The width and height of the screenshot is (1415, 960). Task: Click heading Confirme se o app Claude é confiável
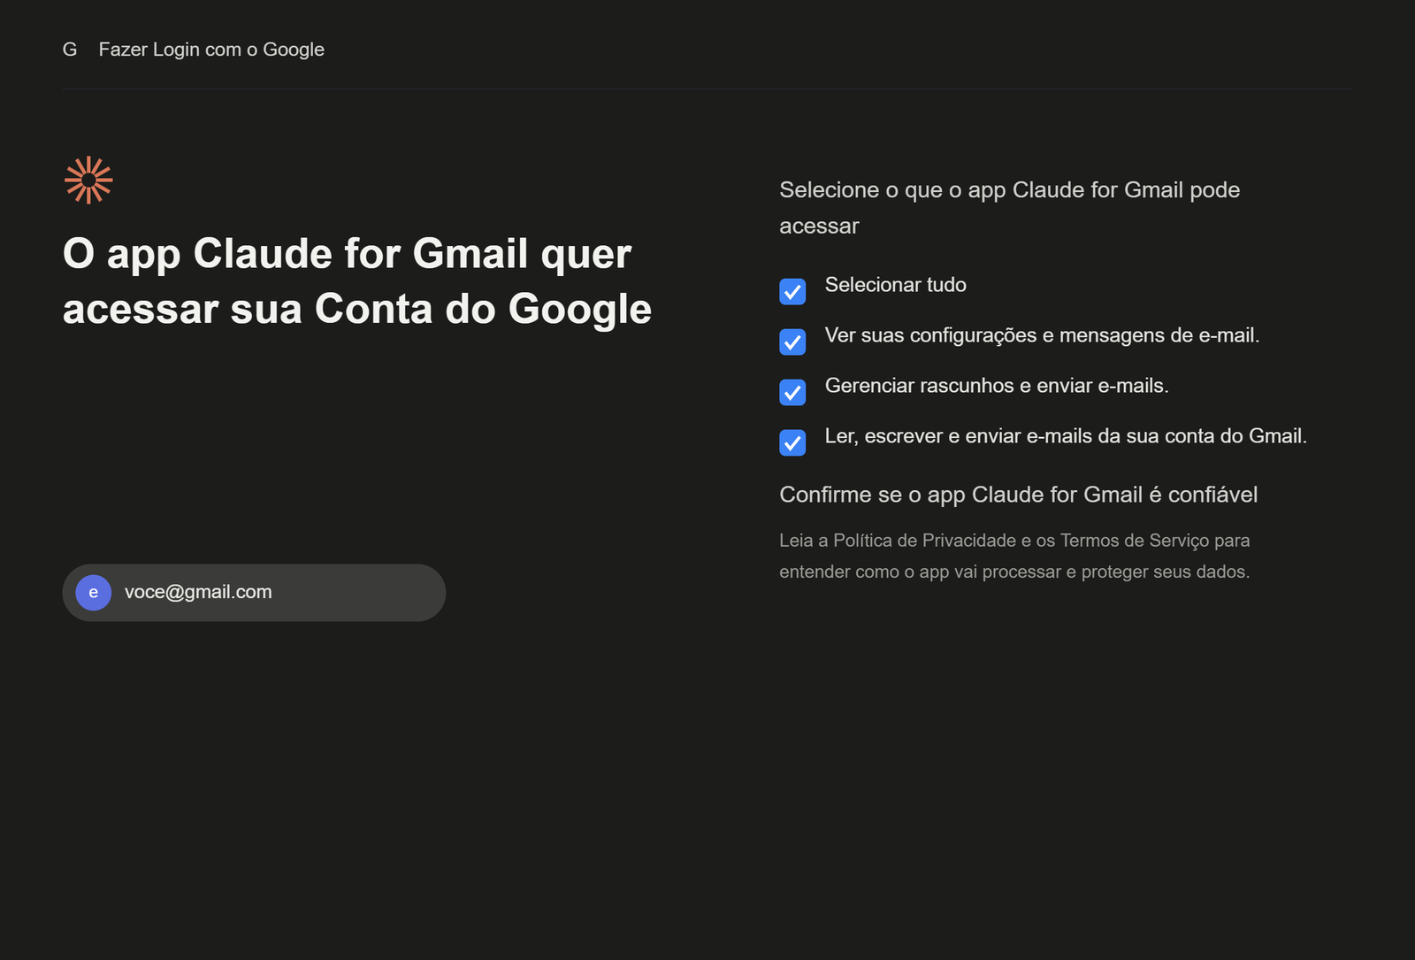pos(1018,495)
